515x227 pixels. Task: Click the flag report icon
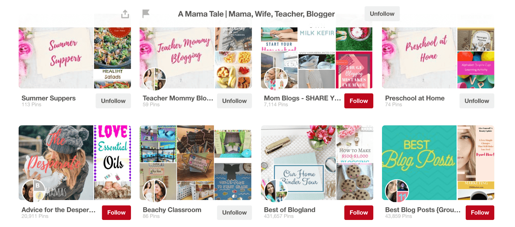[x=146, y=14]
